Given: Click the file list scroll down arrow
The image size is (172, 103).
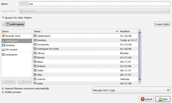Looking at the screenshot, I should (140, 83).
